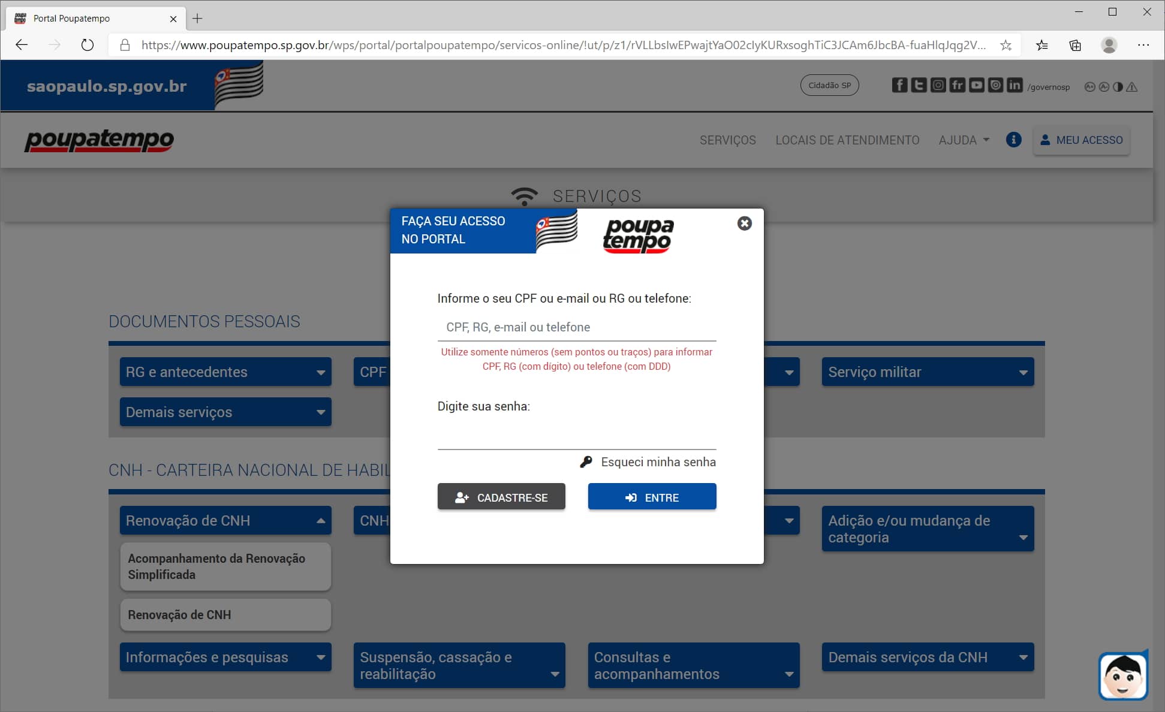Screen dimensions: 1165x712
Task: Open the browser settings ellipsis menu
Action: click(1143, 45)
